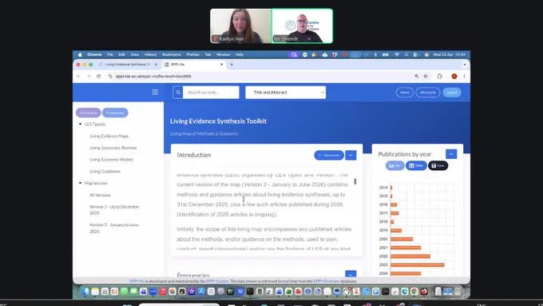
Task: Click the magnifier icon beside Search records
Action: coord(178,92)
